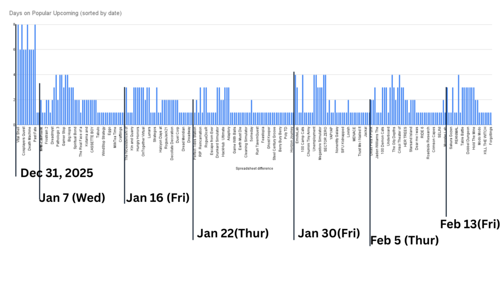The height and width of the screenshot is (282, 501).
Task: Click the 'Spreadsheet difference' axis title
Action: (x=254, y=168)
